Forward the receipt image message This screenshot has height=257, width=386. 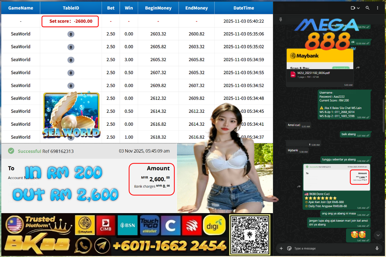coord(299,186)
